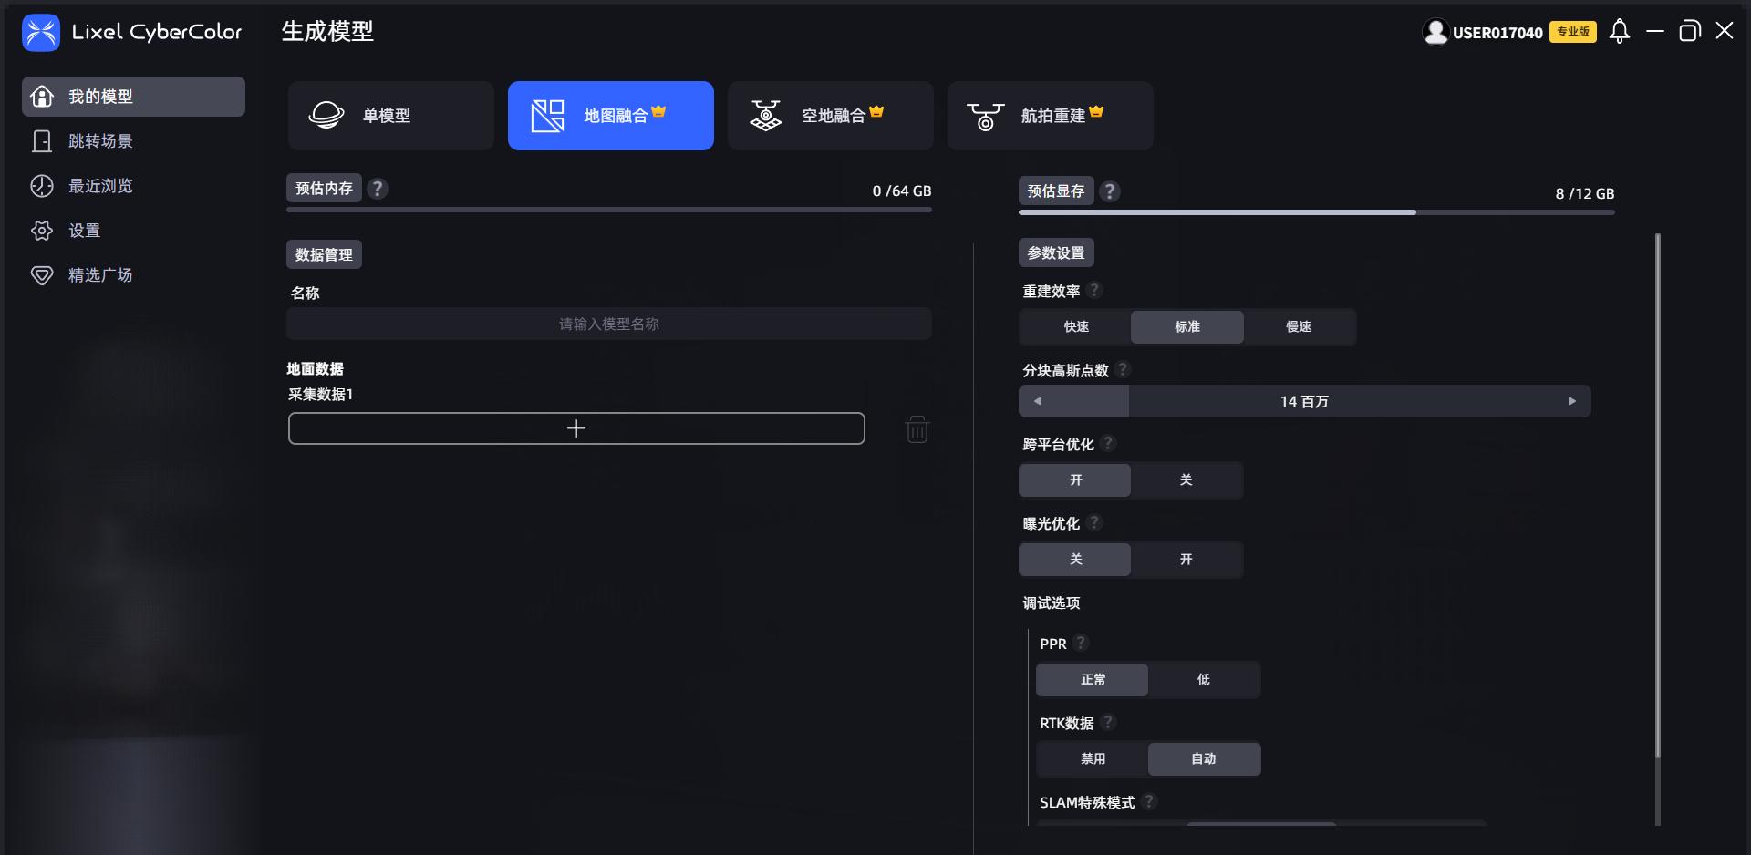Delete 采集数据1 with the trash icon

[917, 429]
